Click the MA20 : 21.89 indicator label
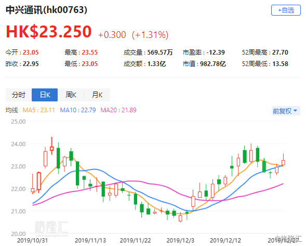 coord(118,110)
